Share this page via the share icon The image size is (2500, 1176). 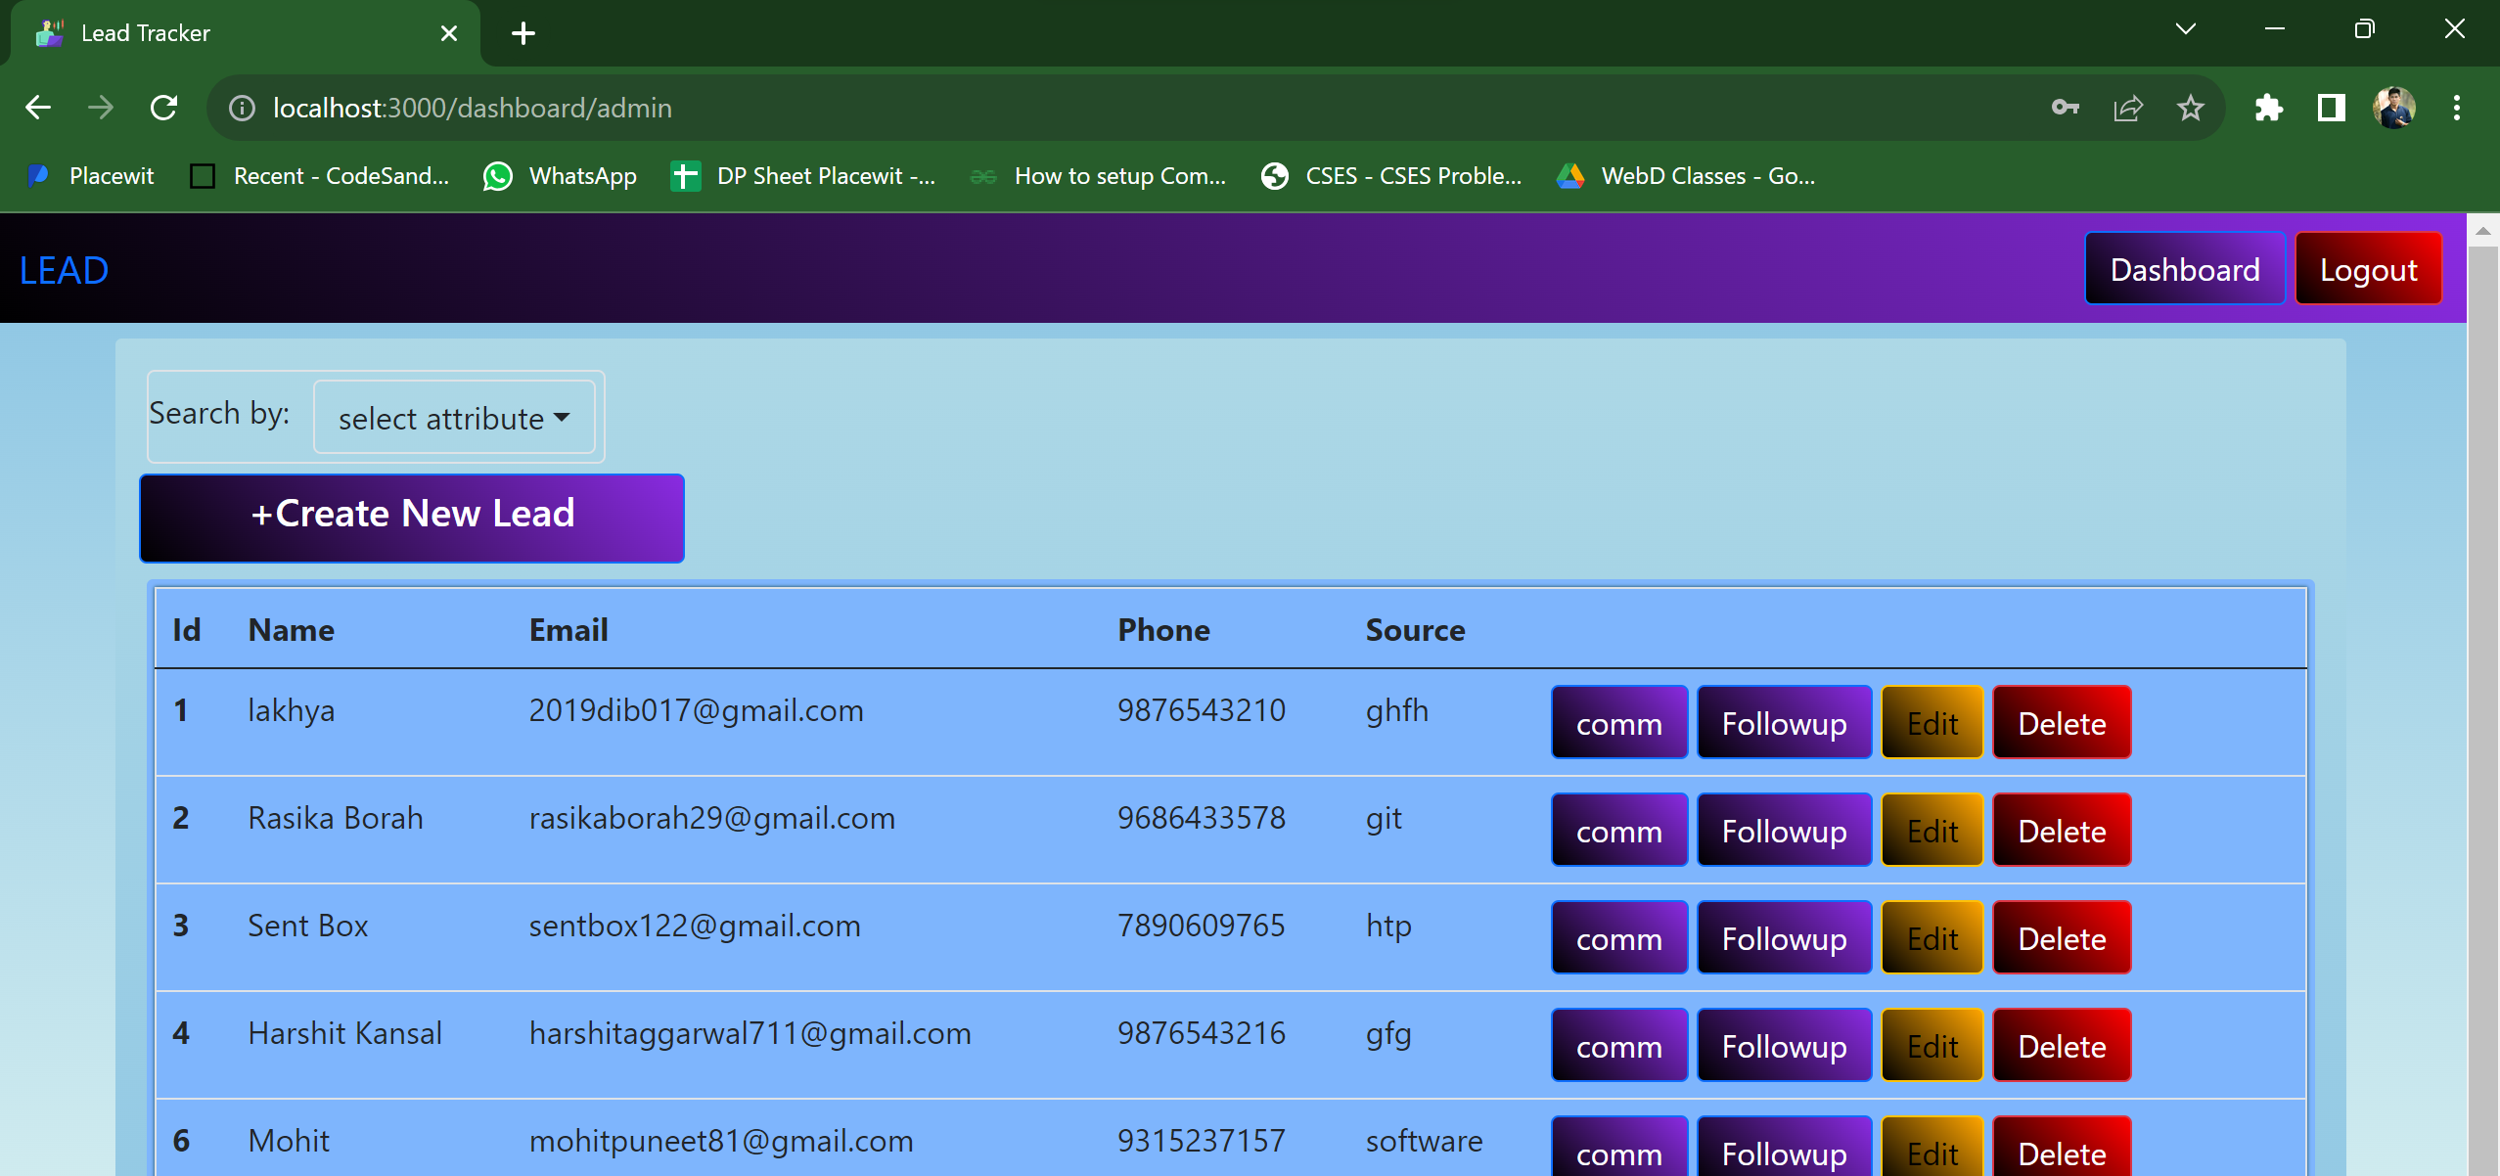coord(2128,108)
